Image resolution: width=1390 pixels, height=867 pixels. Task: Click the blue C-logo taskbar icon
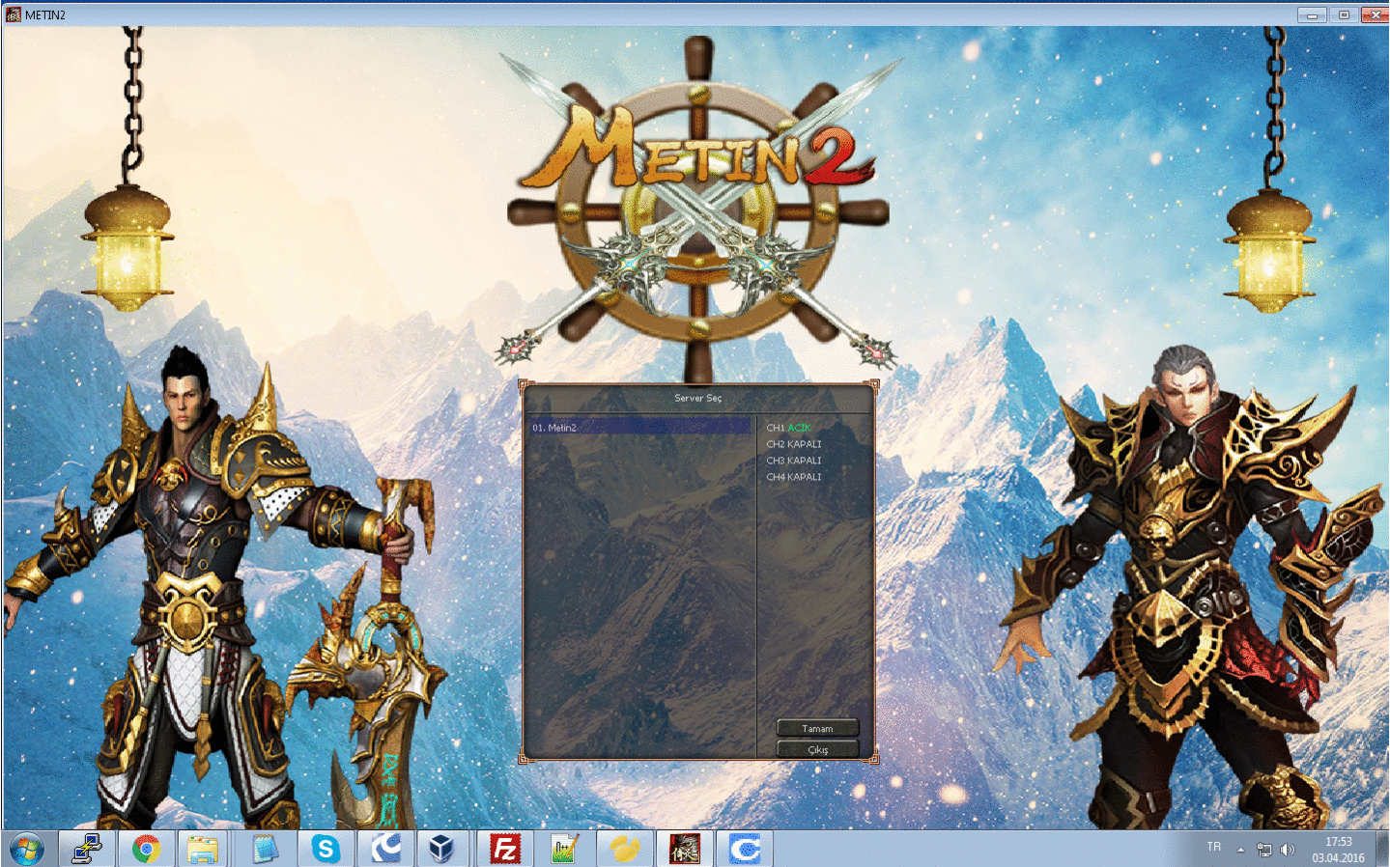click(745, 850)
